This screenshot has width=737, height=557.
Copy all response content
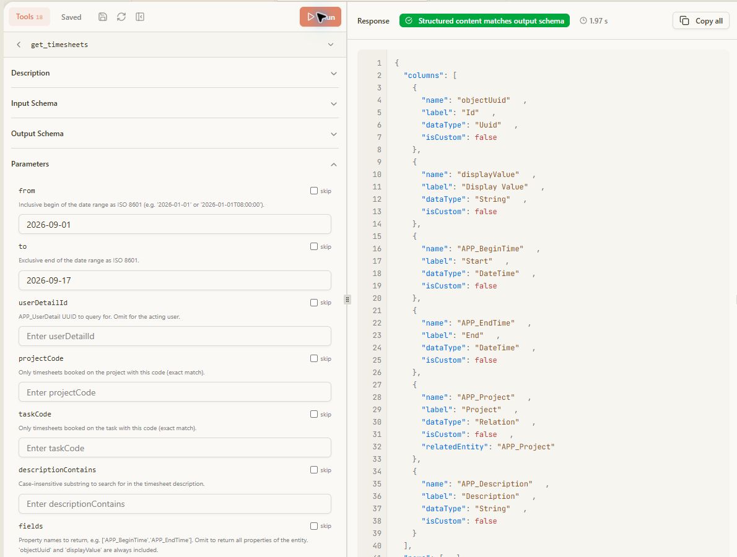coord(701,20)
